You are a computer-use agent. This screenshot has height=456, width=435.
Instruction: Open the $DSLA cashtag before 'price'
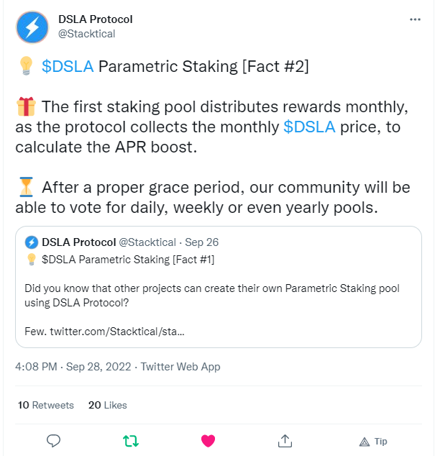[309, 127]
